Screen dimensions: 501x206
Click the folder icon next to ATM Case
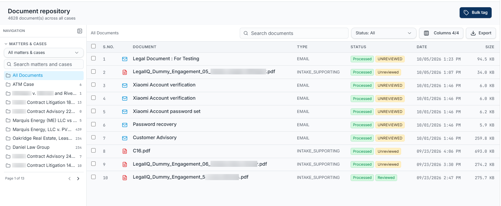(x=8, y=85)
